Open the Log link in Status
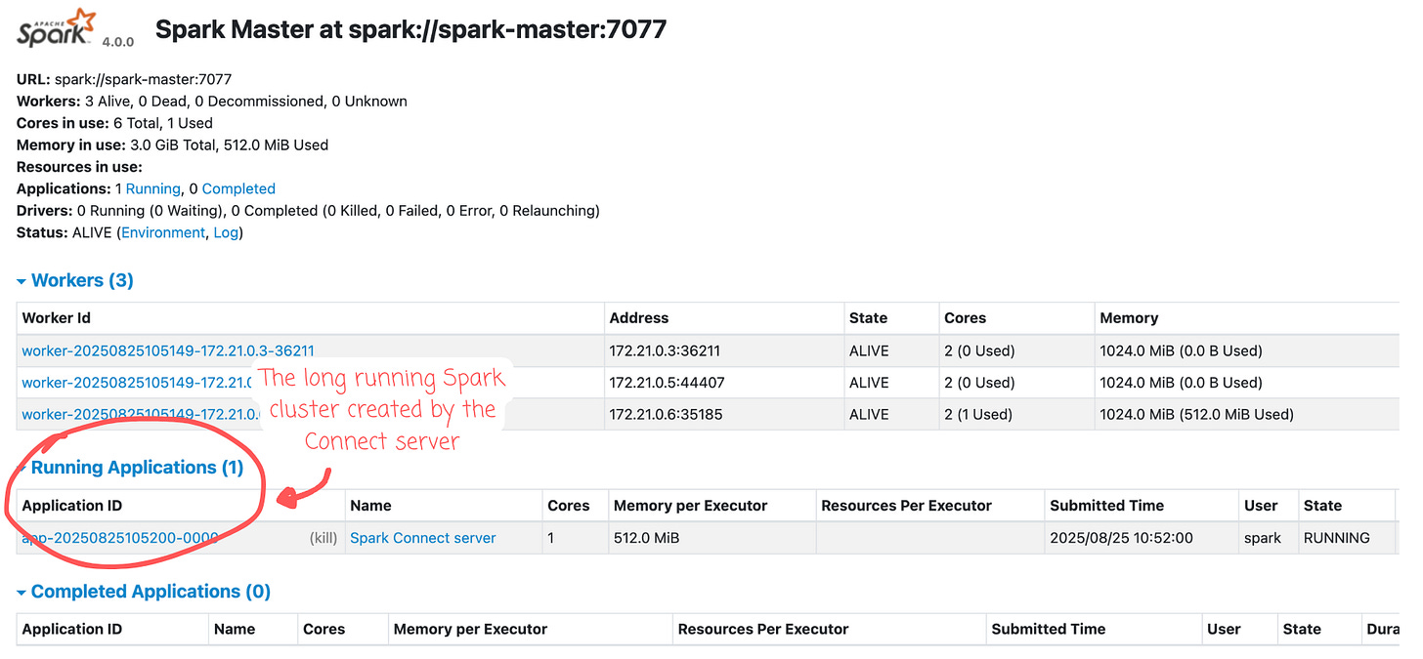 (226, 232)
